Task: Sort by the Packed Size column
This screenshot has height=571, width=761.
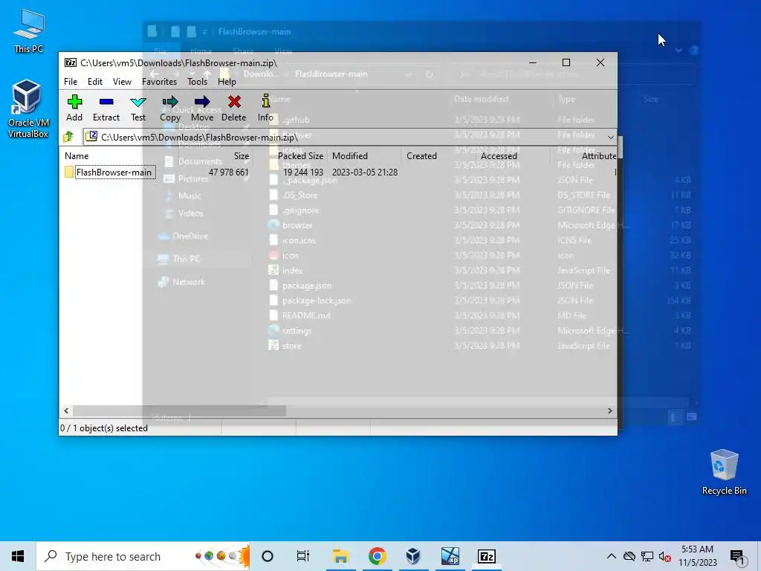Action: (300, 156)
